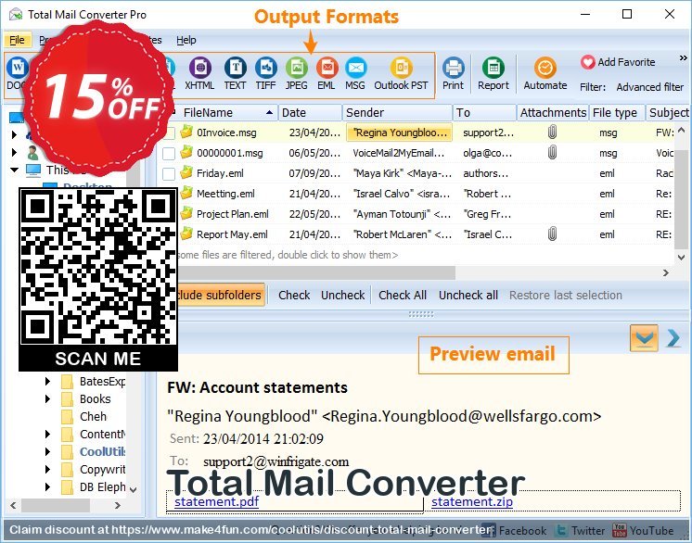Click Uncheck all

468,295
